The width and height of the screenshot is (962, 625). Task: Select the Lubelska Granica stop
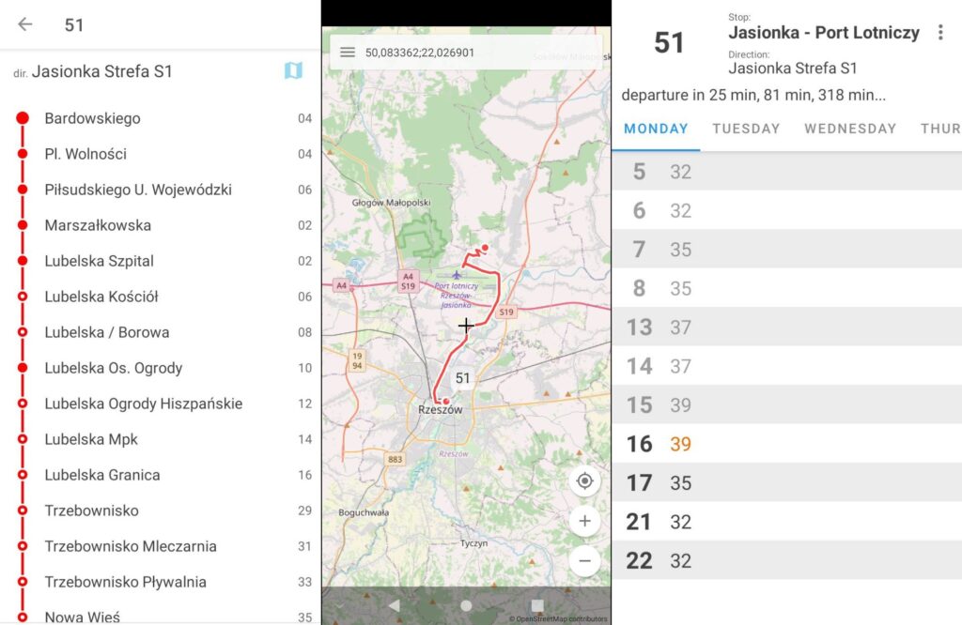[160, 475]
